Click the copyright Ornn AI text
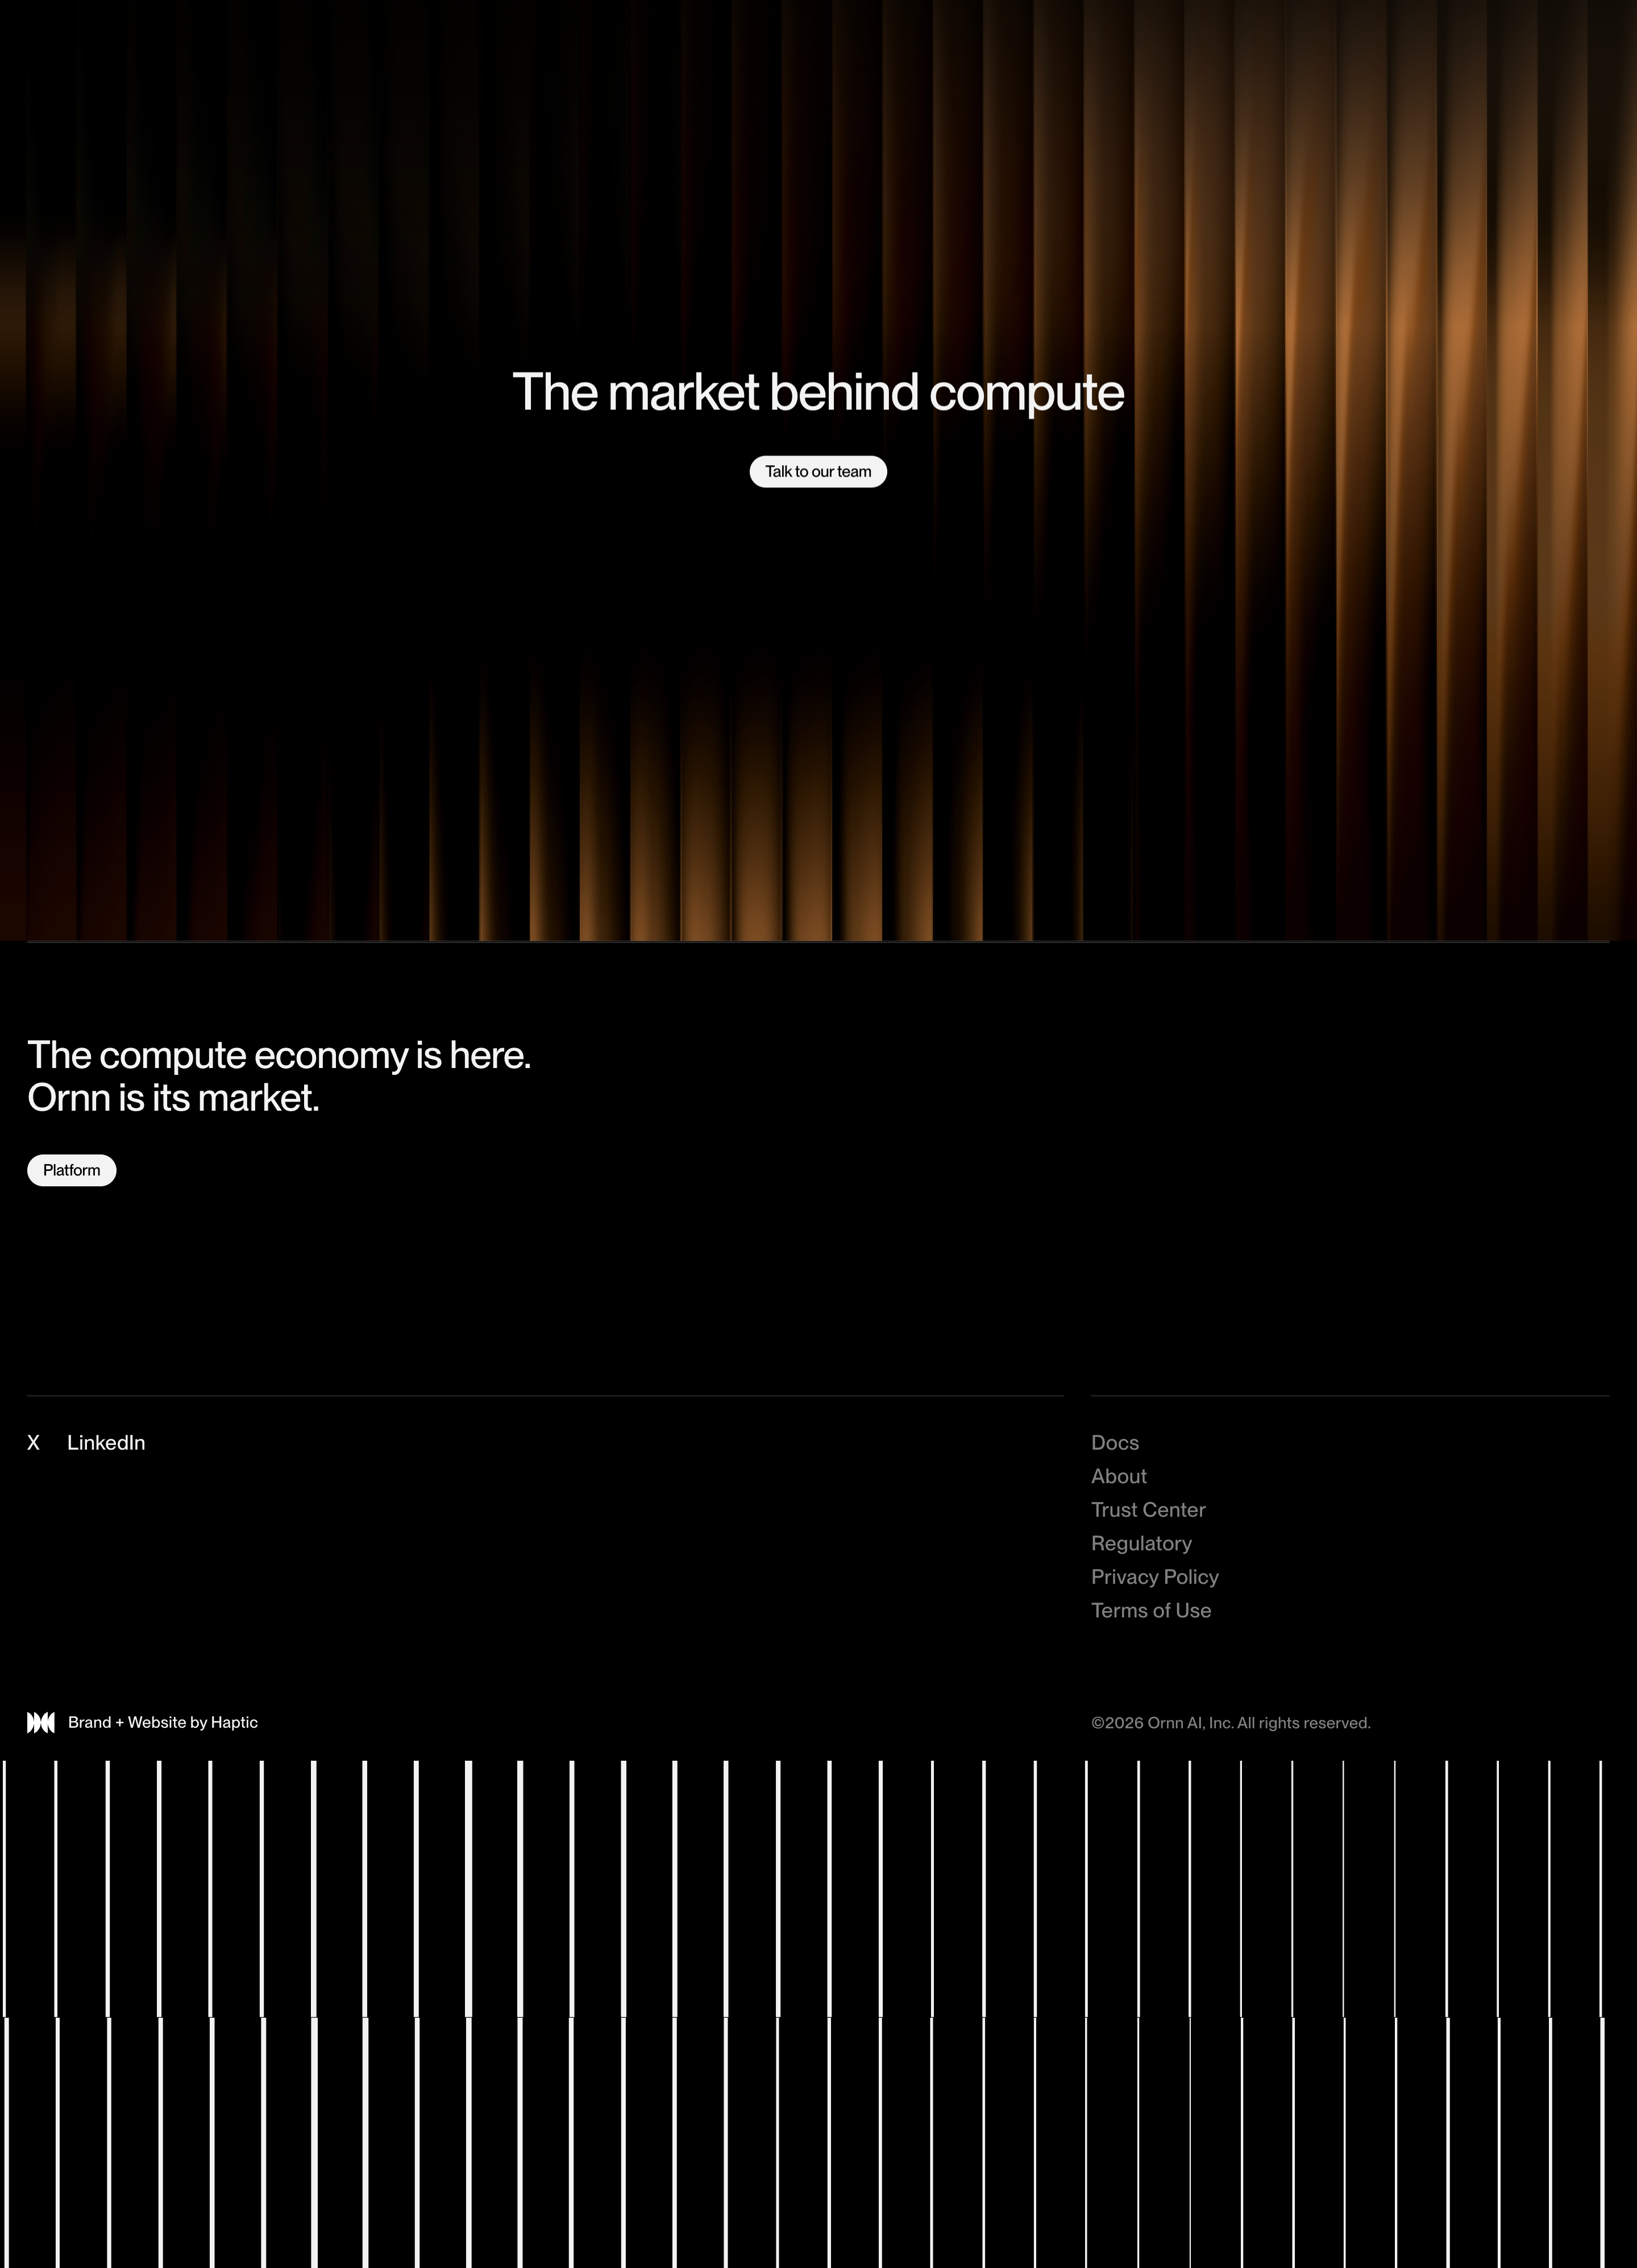Viewport: 1637px width, 2268px height. pos(1230,1722)
